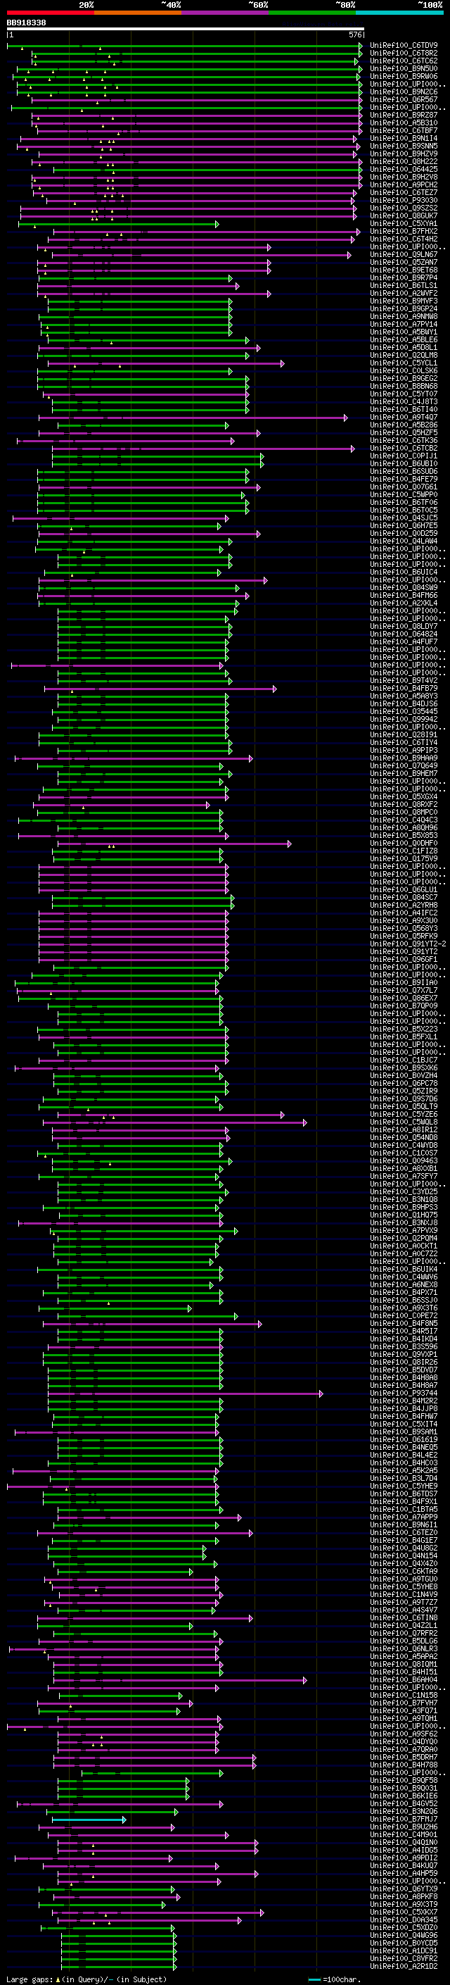Click the orange ~40% identity legend segment
The width and height of the screenshot is (450, 1985).
(138, 13)
